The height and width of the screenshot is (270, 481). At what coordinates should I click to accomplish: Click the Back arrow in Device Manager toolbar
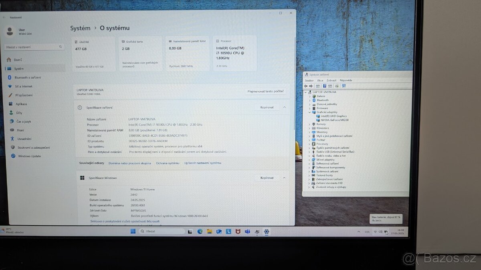click(x=306, y=86)
